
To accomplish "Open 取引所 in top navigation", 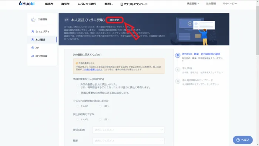I will coord(65,4).
